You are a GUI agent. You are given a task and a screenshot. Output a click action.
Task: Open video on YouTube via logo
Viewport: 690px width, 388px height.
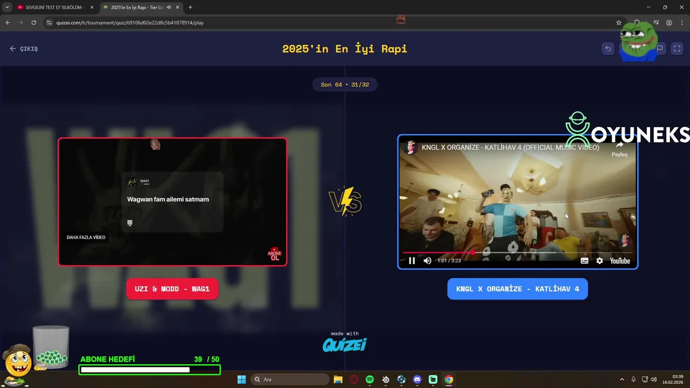pos(620,261)
